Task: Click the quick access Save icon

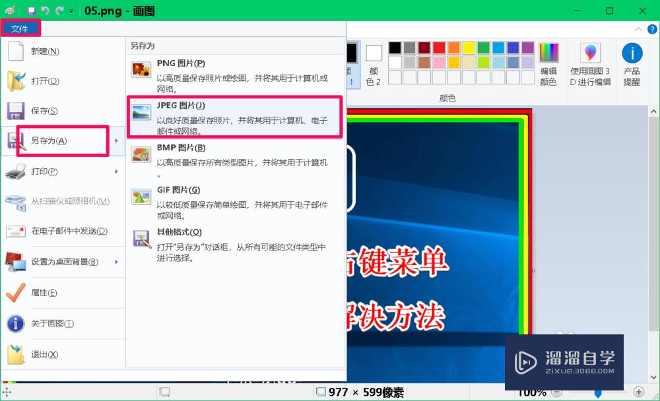Action: coord(31,11)
